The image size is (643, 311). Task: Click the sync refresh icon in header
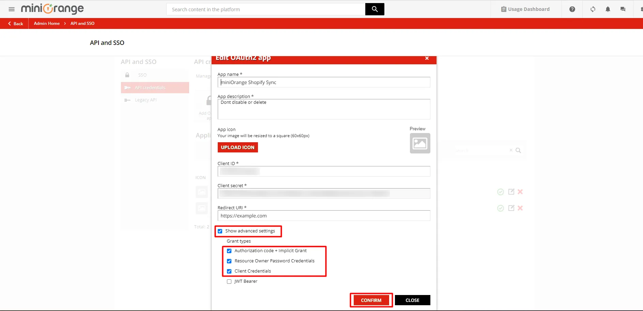(x=593, y=9)
